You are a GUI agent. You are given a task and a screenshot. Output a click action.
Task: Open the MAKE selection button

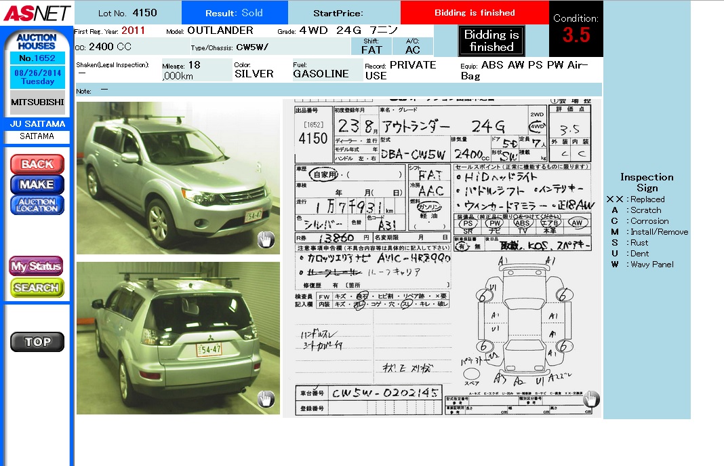tap(37, 185)
